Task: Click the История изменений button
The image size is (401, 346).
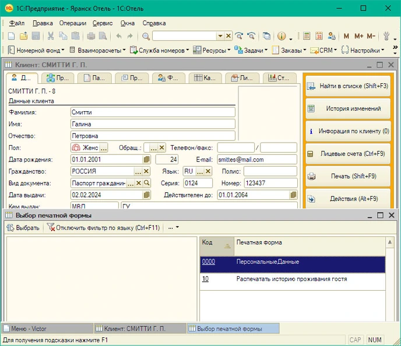Action: click(x=347, y=108)
